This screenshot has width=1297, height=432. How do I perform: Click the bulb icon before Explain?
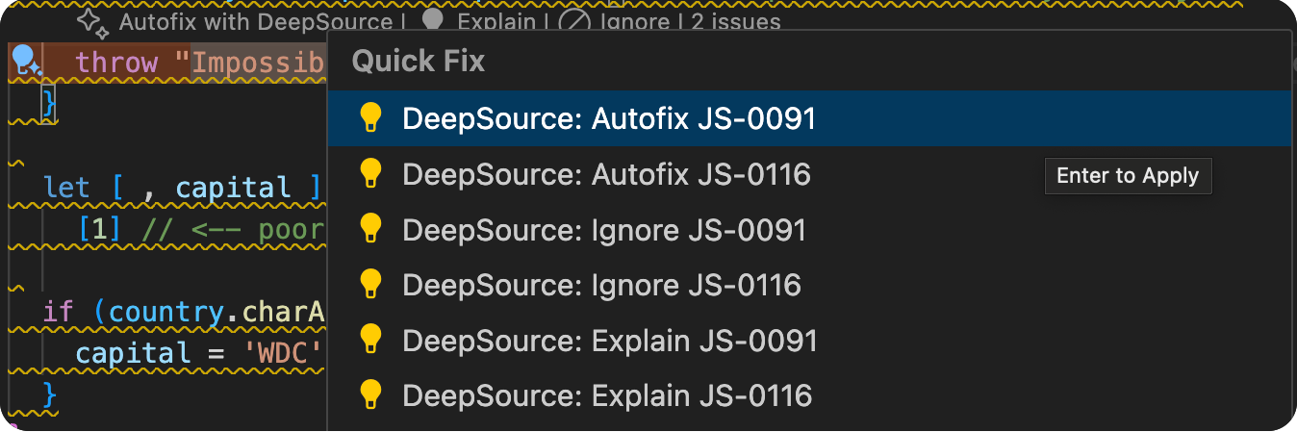(x=434, y=20)
